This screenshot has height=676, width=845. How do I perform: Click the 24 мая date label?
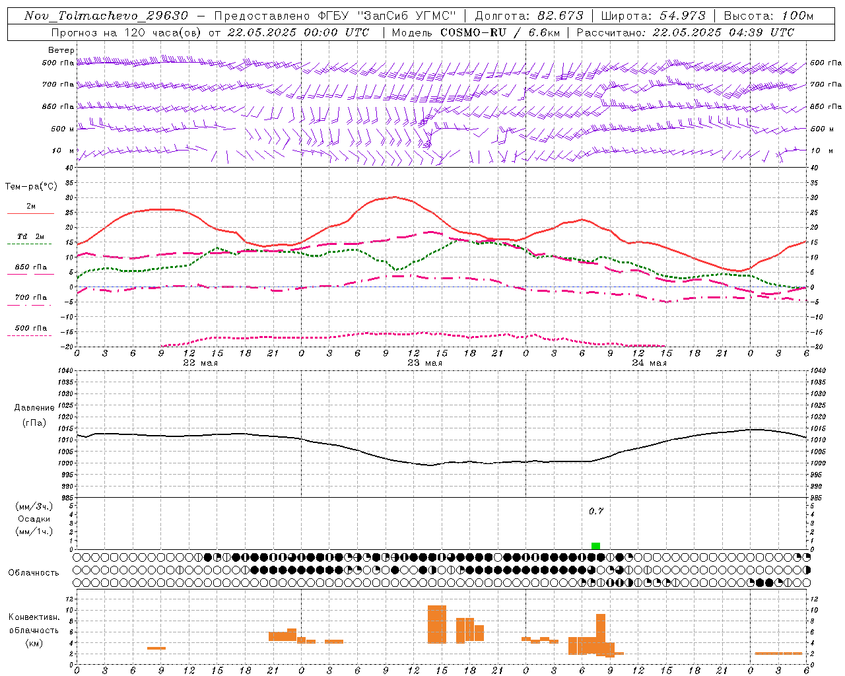click(x=649, y=363)
